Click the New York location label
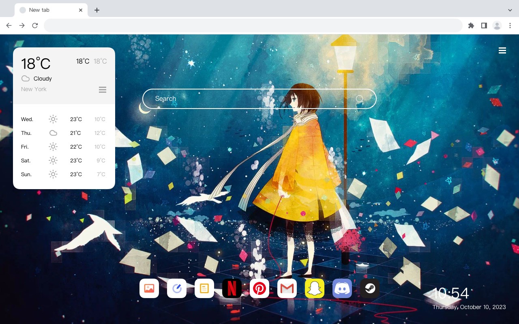This screenshot has height=324, width=519. (x=34, y=89)
